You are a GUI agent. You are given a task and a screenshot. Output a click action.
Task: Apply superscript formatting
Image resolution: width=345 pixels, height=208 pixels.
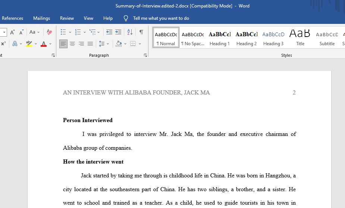tap(3, 44)
